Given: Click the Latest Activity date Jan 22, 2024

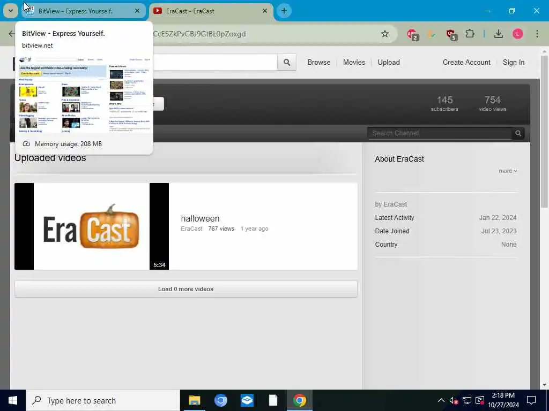Looking at the screenshot, I should [x=498, y=218].
